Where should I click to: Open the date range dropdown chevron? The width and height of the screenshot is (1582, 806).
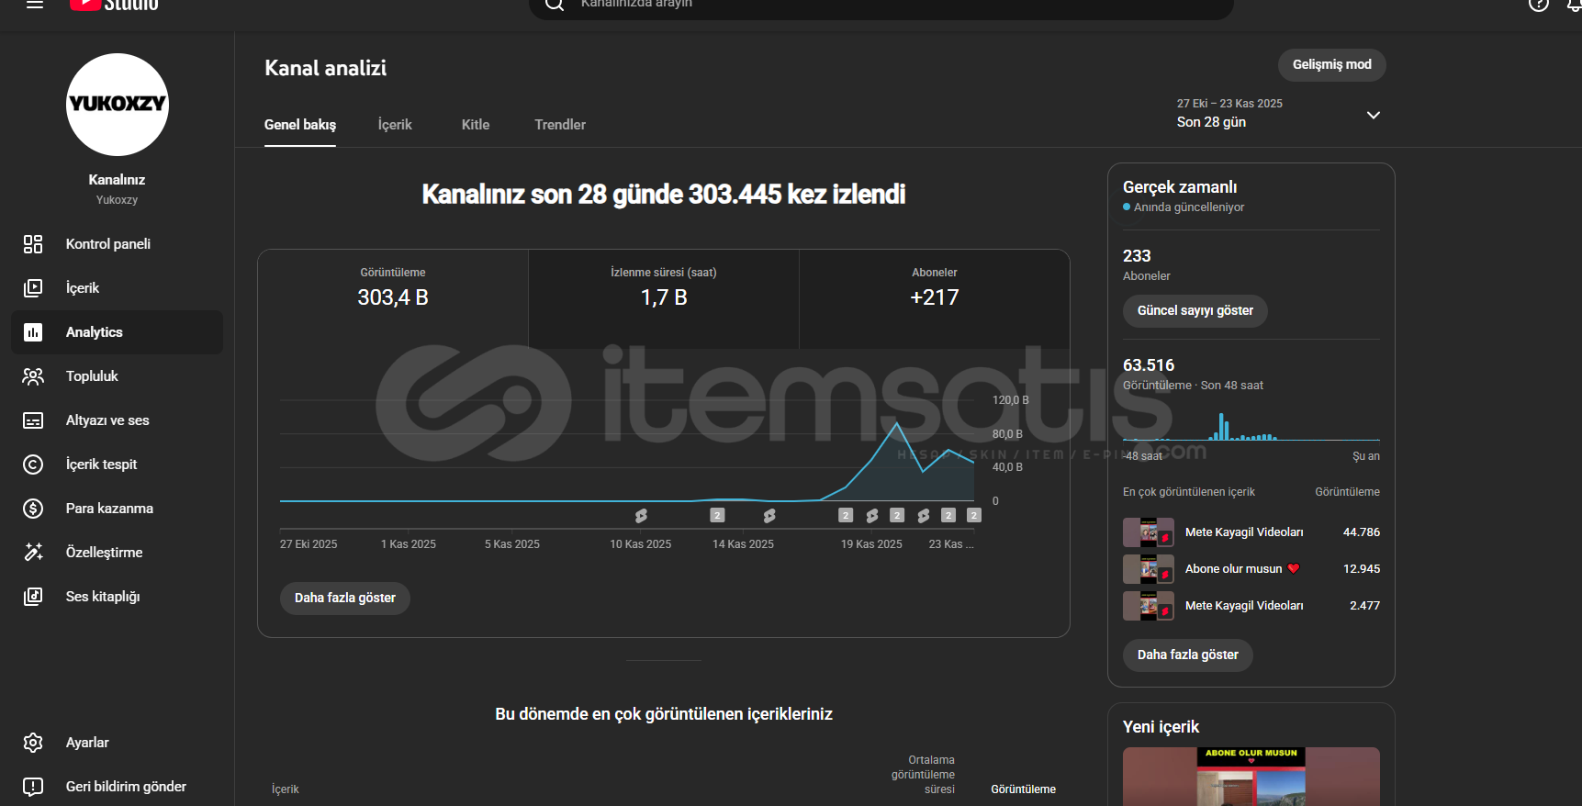click(x=1374, y=115)
